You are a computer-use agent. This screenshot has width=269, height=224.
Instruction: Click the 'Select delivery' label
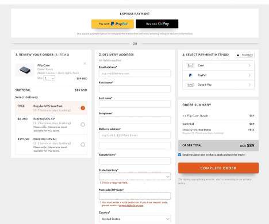pos(26,97)
